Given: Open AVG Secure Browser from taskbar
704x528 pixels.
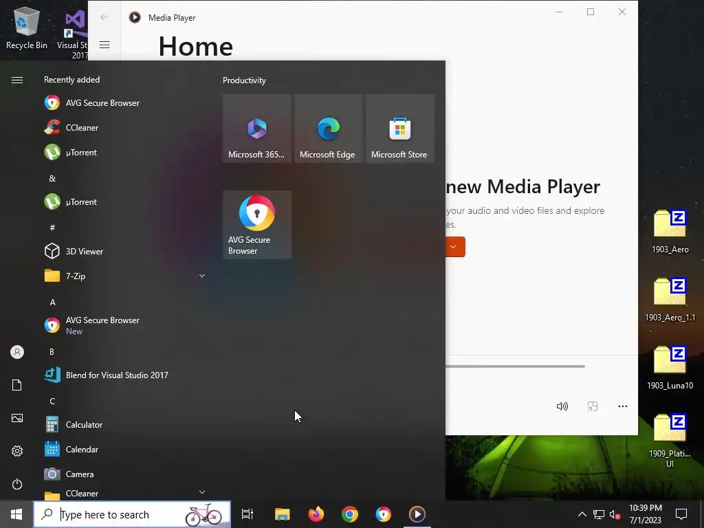Looking at the screenshot, I should [384, 514].
